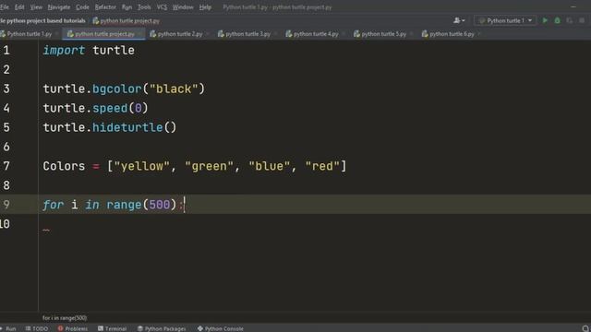The width and height of the screenshot is (591, 332).
Task: Open the VCS menu
Action: coord(162,7)
